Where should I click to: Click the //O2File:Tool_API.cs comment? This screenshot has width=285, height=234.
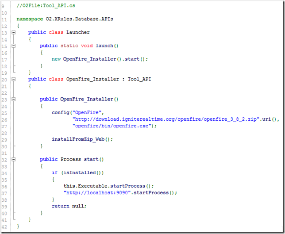pyautogui.click(x=46, y=6)
